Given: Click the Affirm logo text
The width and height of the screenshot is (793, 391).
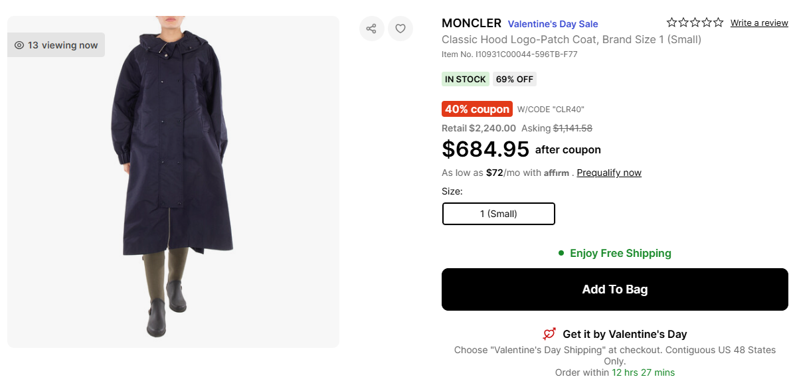Looking at the screenshot, I should tap(557, 173).
